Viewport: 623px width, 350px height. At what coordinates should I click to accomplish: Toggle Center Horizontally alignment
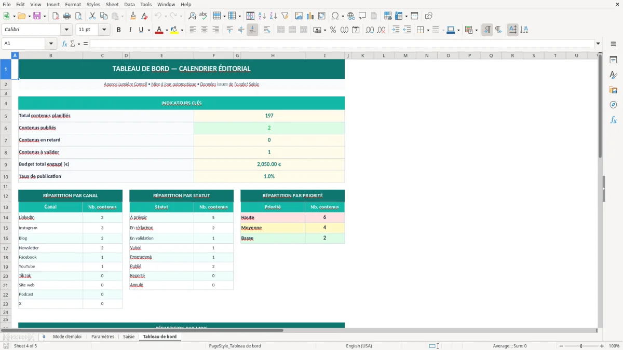(x=205, y=30)
